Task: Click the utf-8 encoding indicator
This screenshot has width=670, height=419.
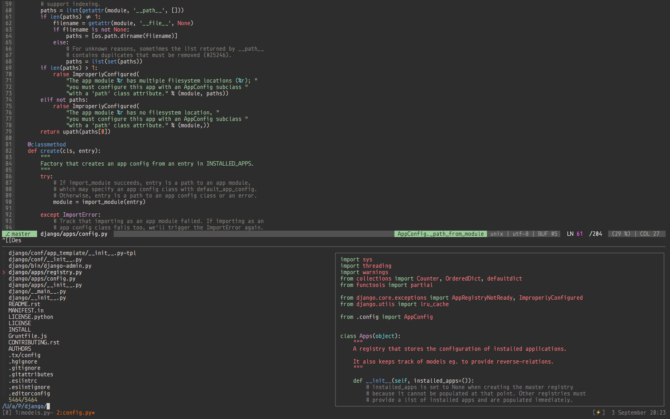Action: (x=520, y=234)
